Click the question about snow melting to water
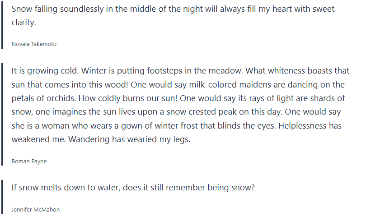The height and width of the screenshot is (217, 366). (133, 187)
